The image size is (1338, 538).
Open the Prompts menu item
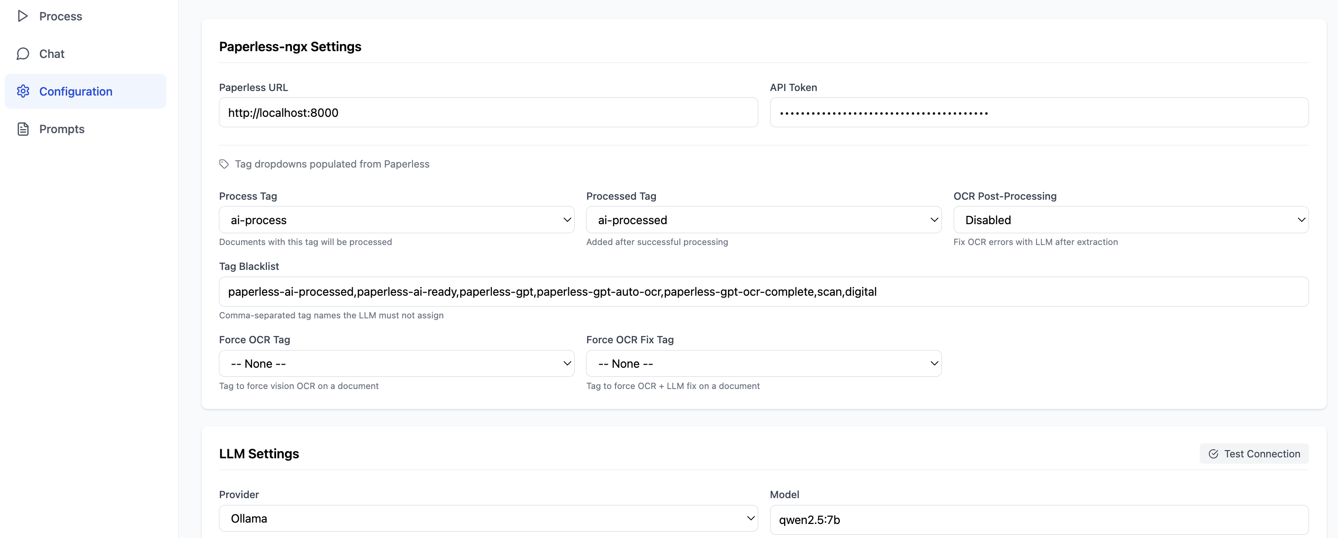point(62,129)
